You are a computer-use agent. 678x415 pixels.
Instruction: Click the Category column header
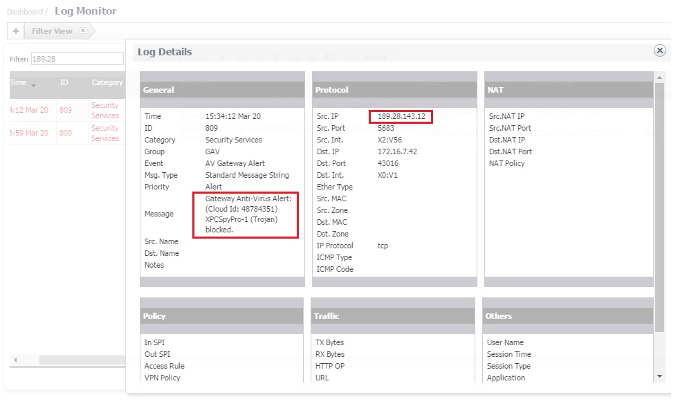coord(107,83)
